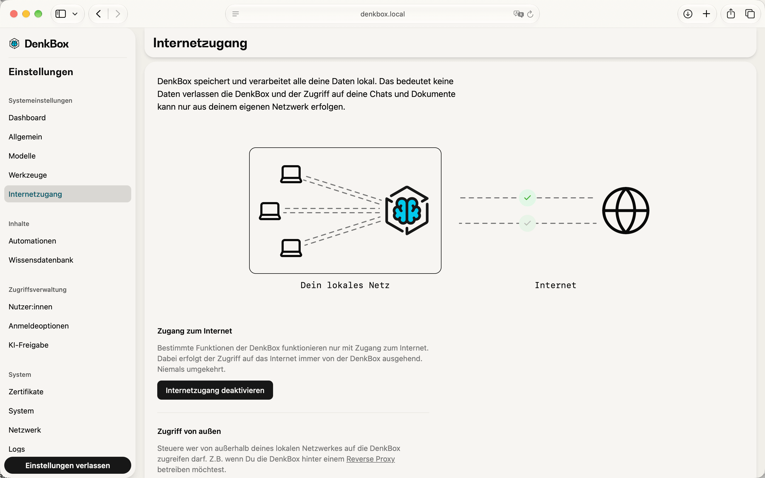The width and height of the screenshot is (765, 478).
Task: Show tab overview icon
Action: tap(750, 14)
